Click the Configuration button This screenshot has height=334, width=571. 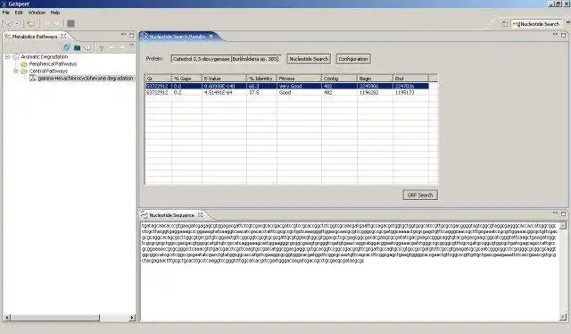click(353, 59)
